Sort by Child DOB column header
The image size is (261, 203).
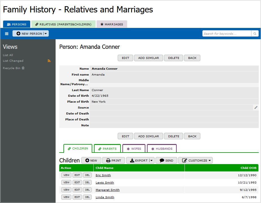pyautogui.click(x=248, y=168)
